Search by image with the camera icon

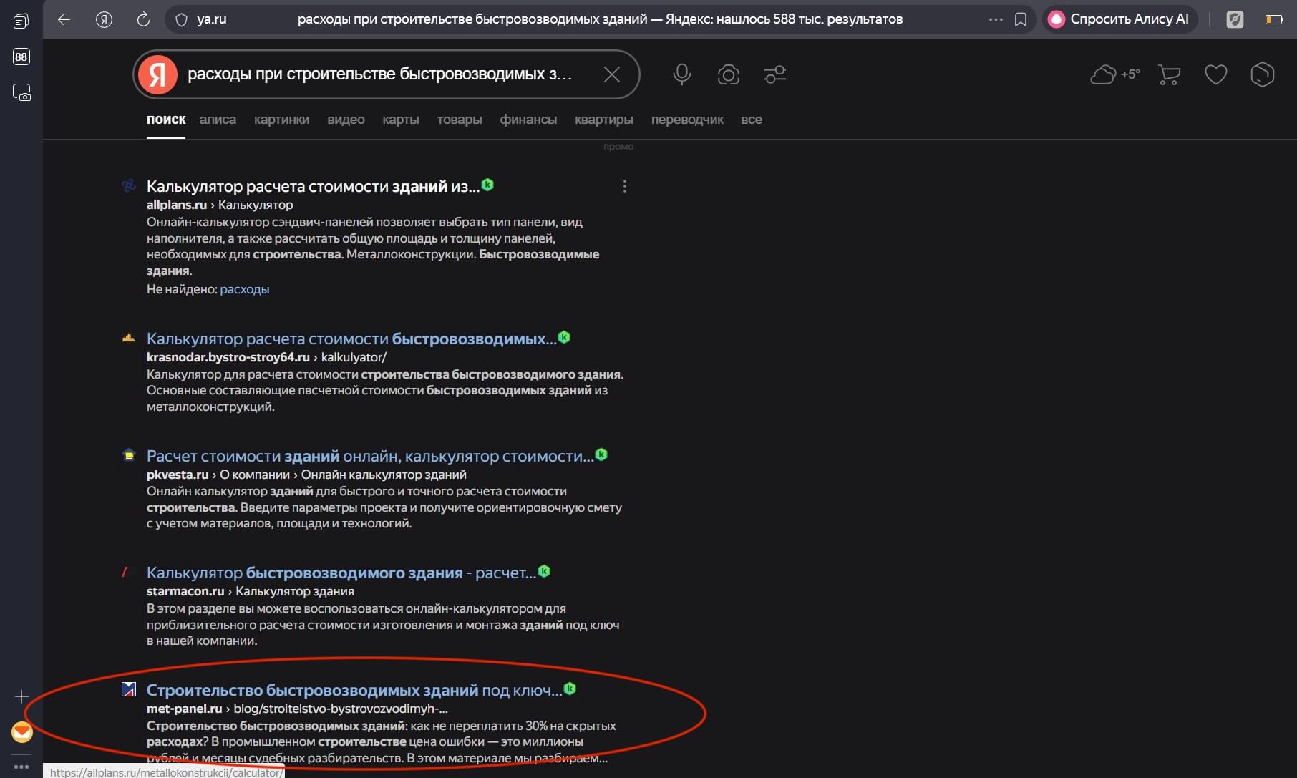coord(729,74)
